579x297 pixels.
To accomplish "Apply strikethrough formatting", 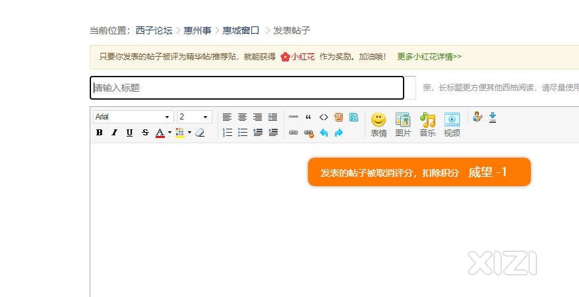I will click(145, 132).
